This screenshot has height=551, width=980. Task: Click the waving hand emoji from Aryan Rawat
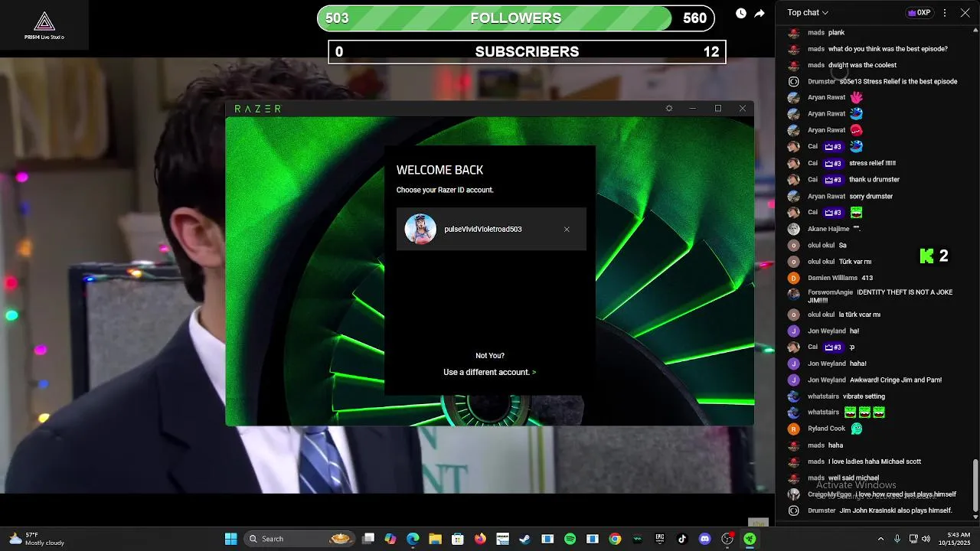click(856, 97)
